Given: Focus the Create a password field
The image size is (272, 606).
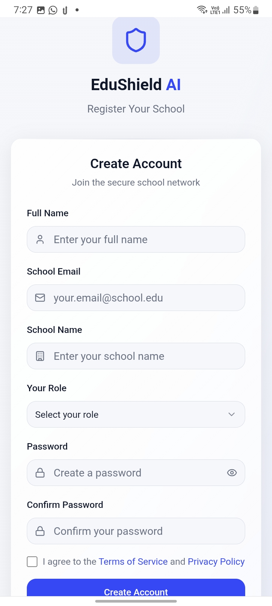Looking at the screenshot, I should click(x=136, y=473).
